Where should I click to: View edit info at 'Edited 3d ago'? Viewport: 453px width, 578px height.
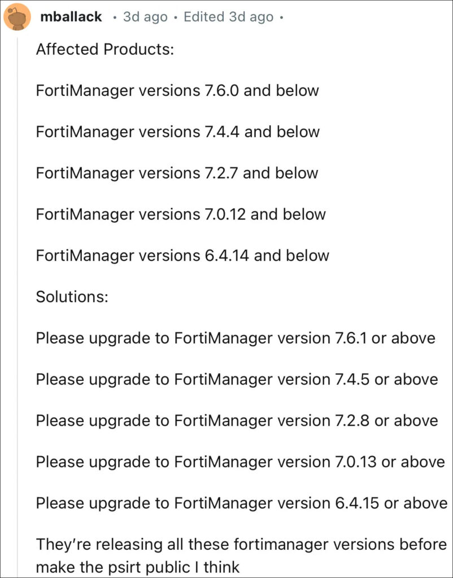pyautogui.click(x=228, y=17)
